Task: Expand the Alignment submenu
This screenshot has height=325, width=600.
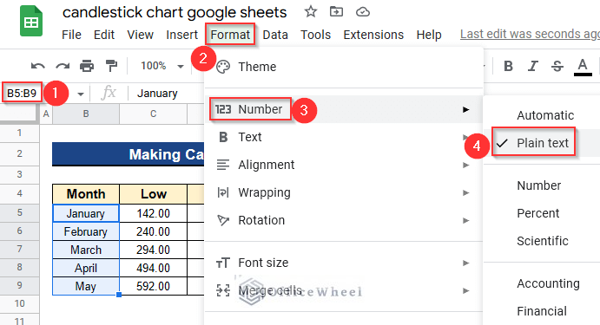Action: coord(344,165)
